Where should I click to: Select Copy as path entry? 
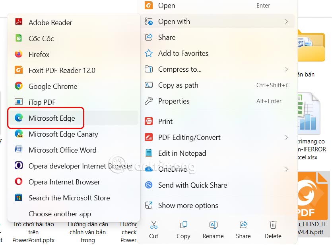(217, 85)
